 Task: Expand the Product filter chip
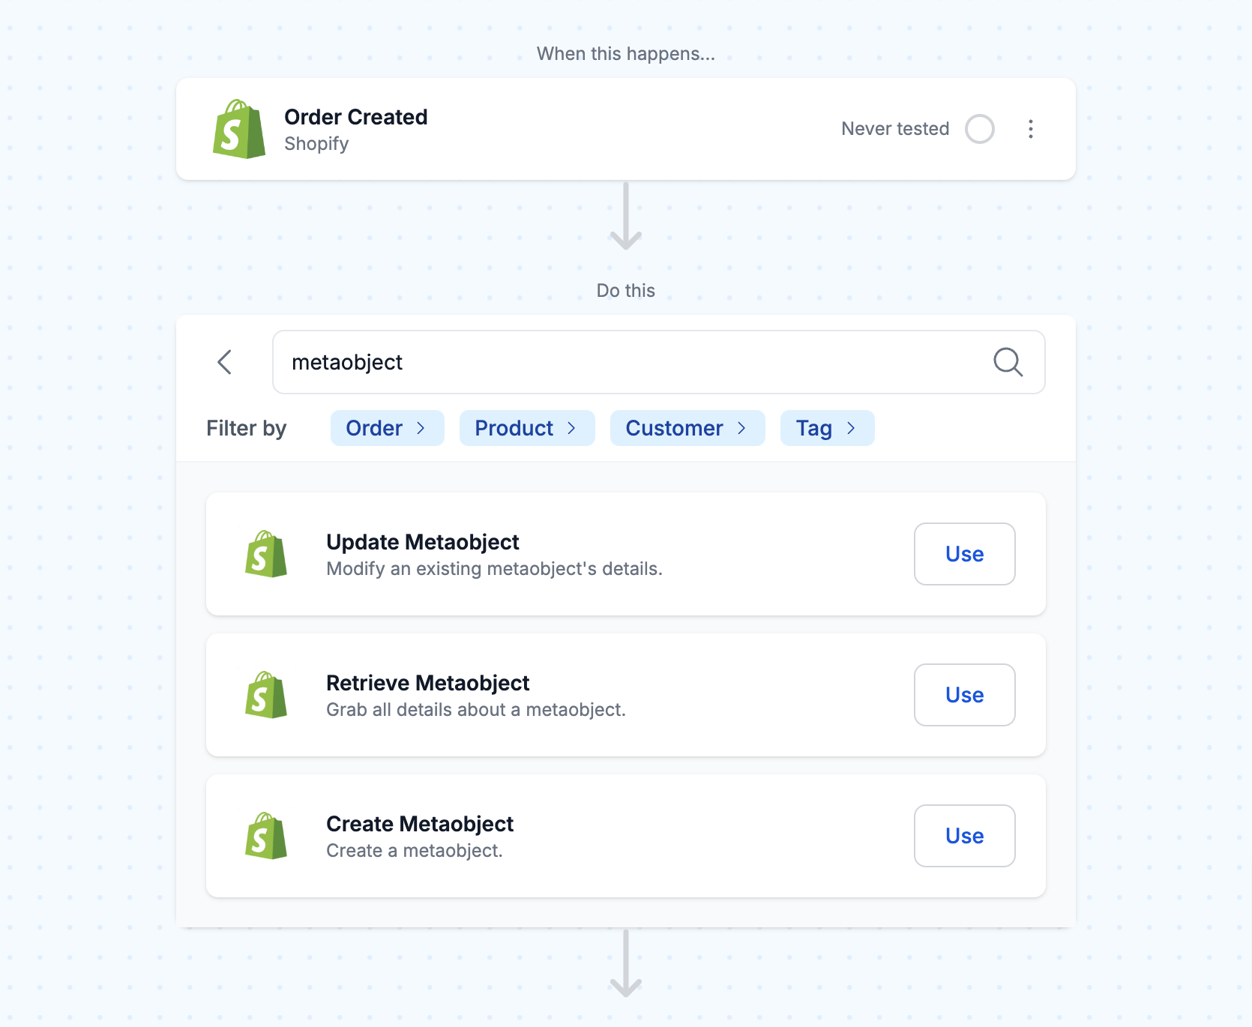(527, 428)
